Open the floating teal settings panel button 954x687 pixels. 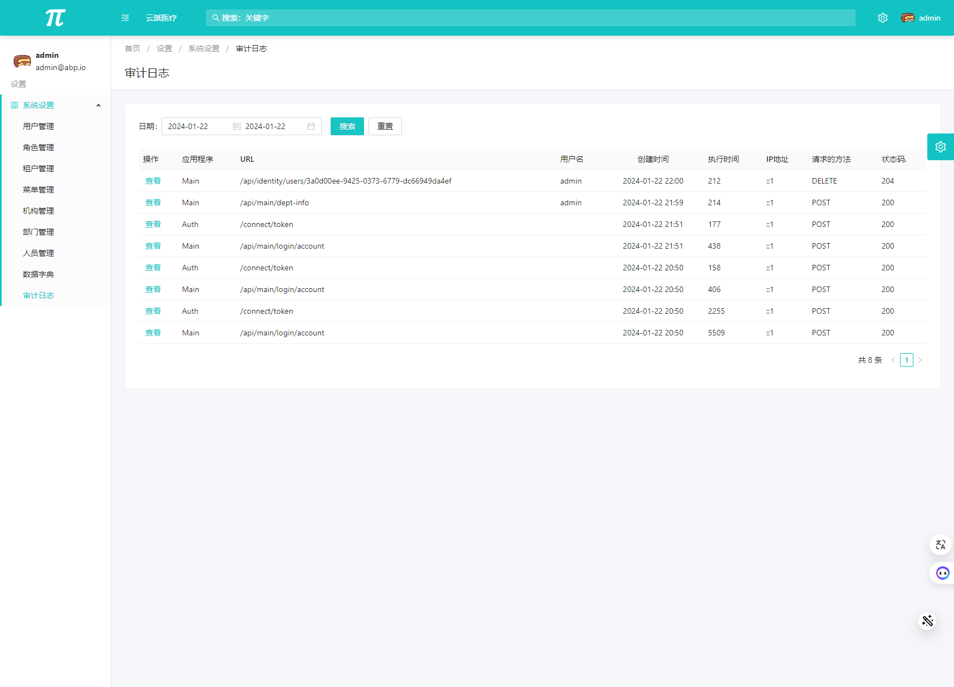click(940, 147)
